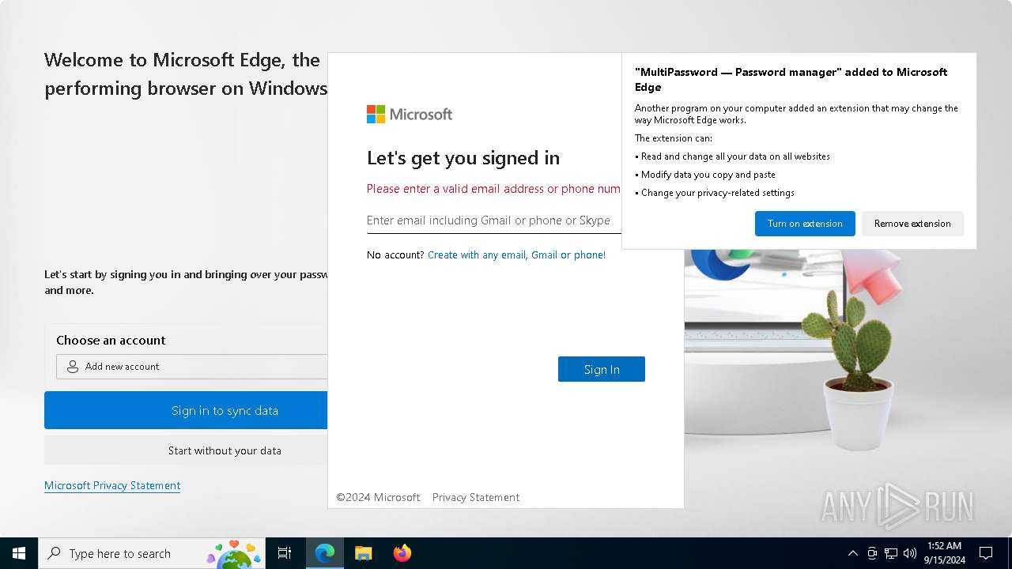Choose Start without your data

pyautogui.click(x=186, y=450)
